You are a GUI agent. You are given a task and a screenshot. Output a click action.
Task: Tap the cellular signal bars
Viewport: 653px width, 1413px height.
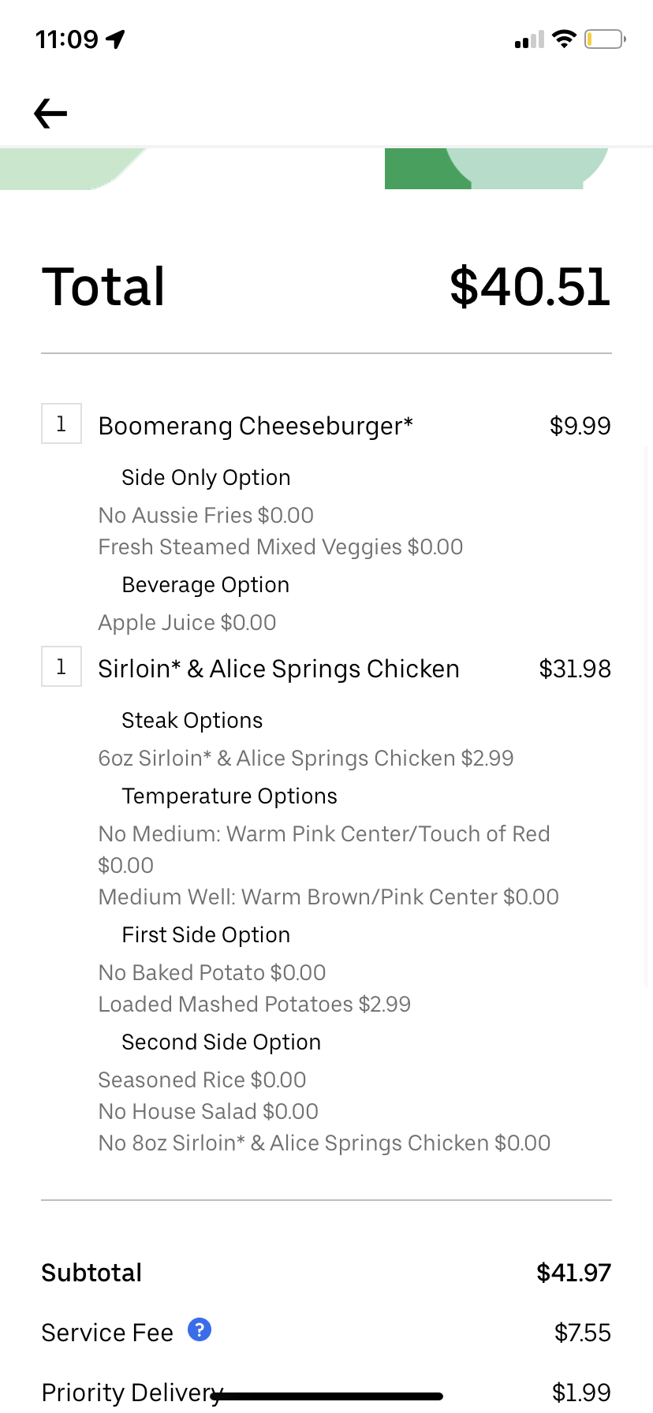529,39
